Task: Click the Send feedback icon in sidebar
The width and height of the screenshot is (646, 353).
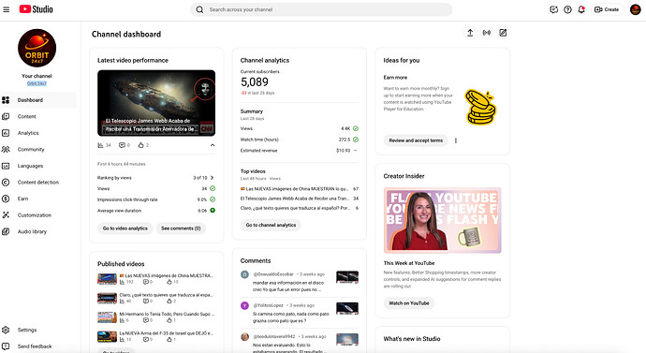Action: click(x=6, y=346)
